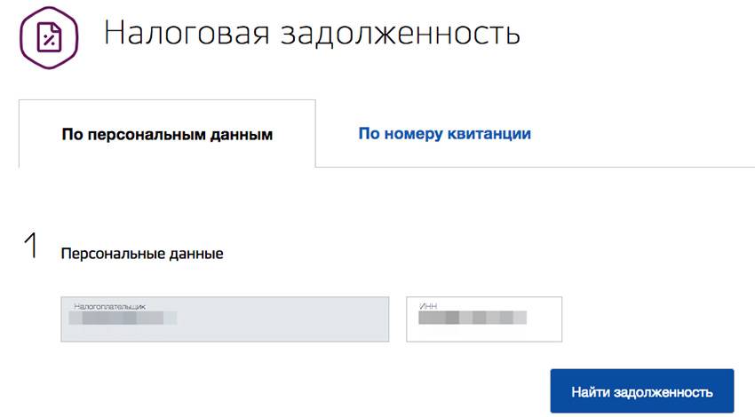Click the small "Налогоплательщик" field caption
Image resolution: width=755 pixels, height=417 pixels.
[110, 305]
